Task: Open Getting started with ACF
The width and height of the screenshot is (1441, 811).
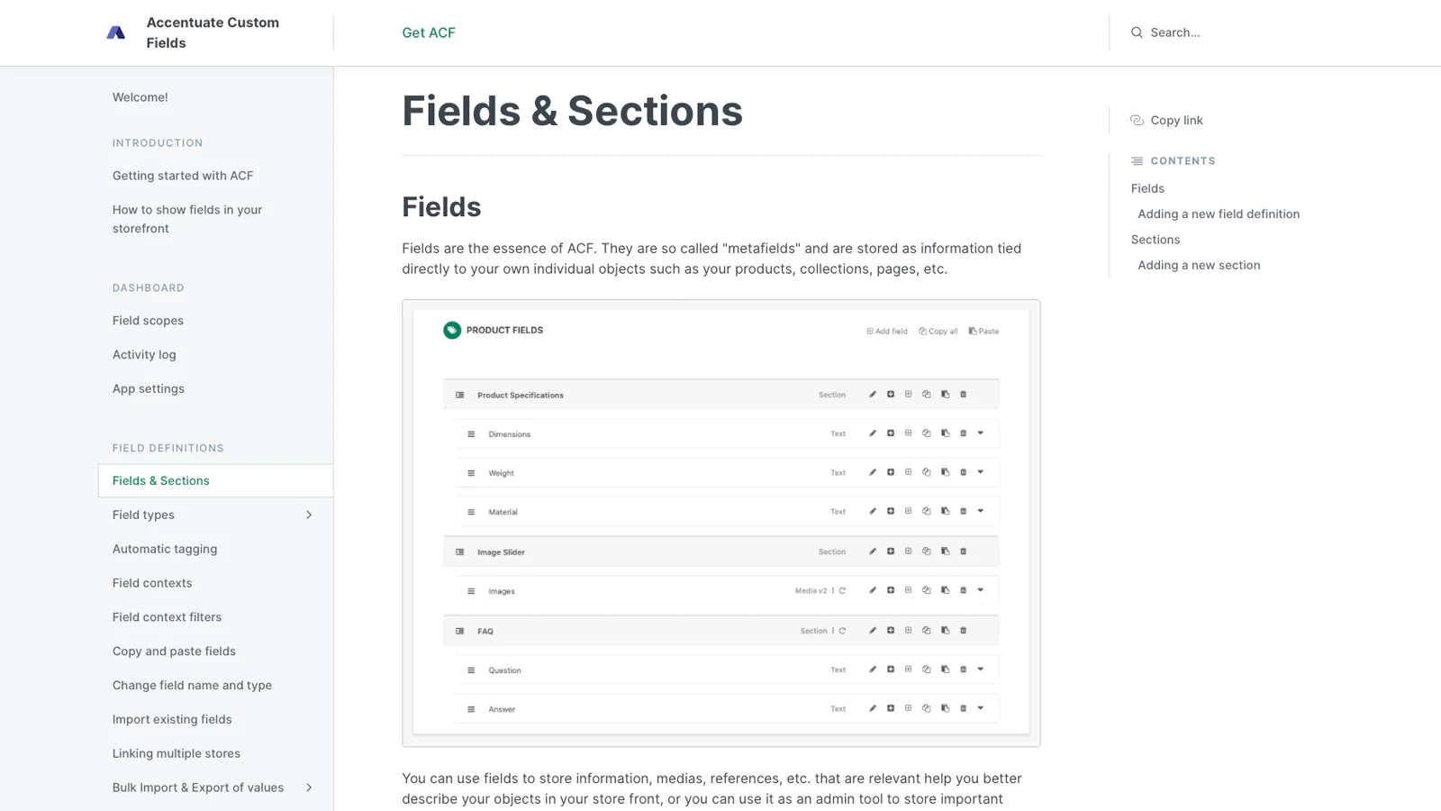Action: pyautogui.click(x=183, y=176)
